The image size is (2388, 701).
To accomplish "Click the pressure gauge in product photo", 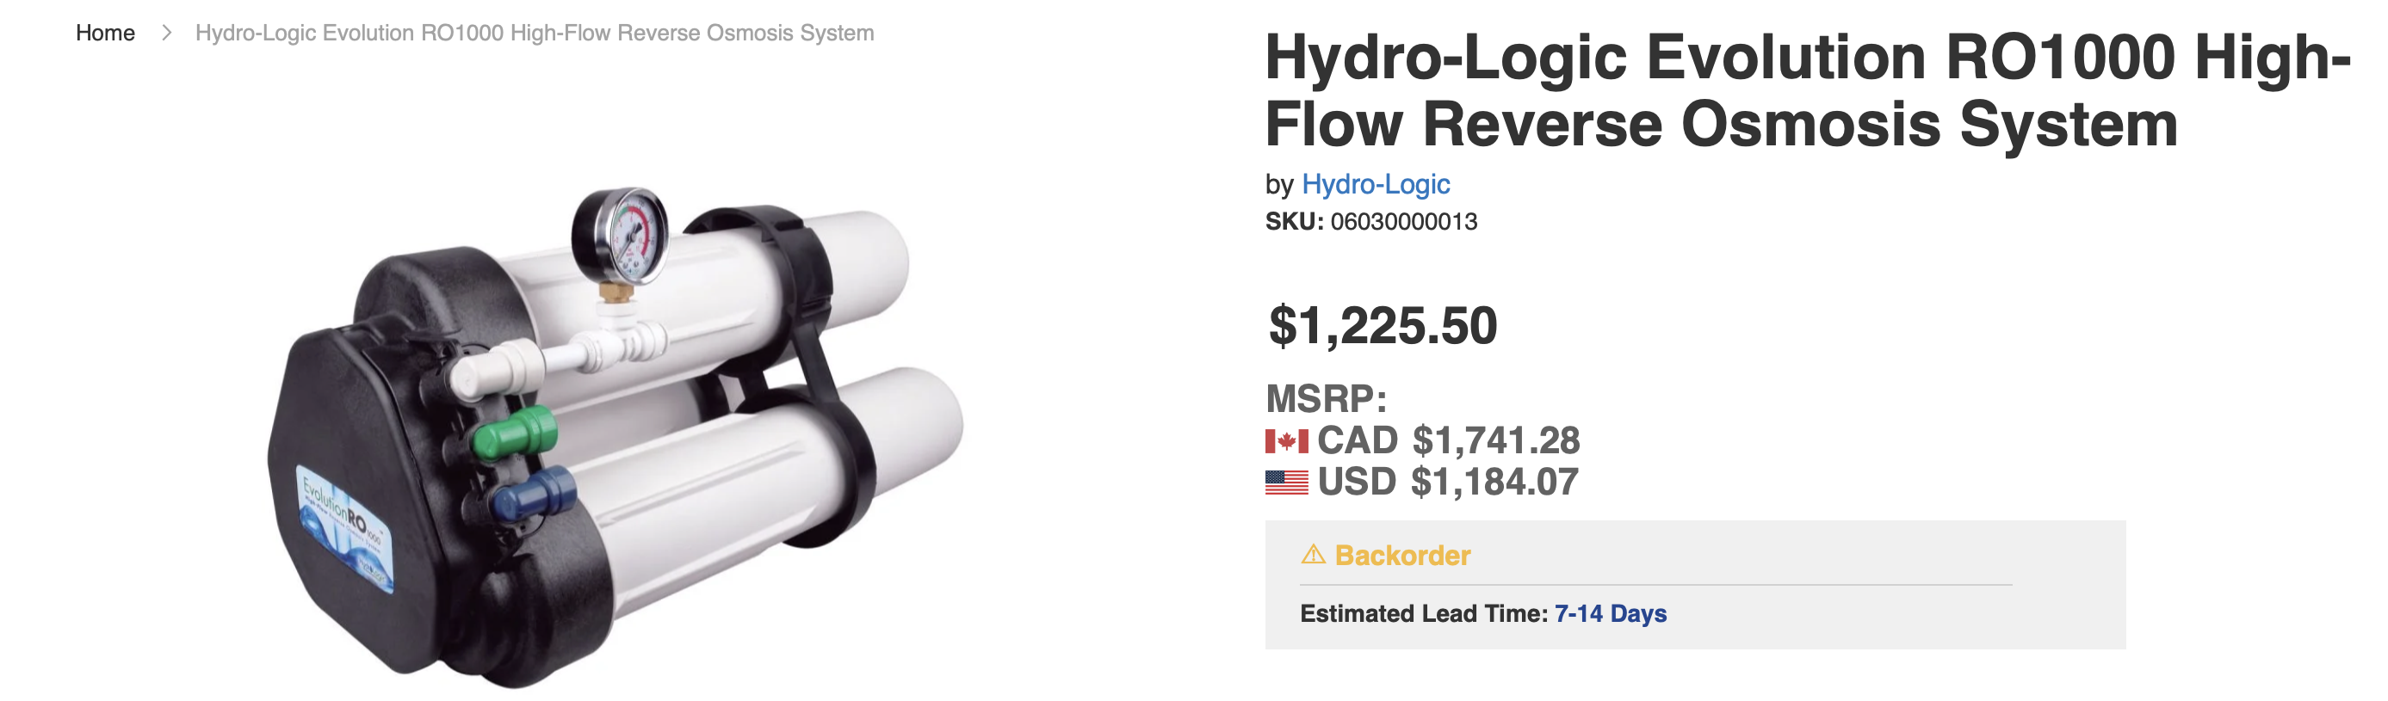I will (x=620, y=235).
